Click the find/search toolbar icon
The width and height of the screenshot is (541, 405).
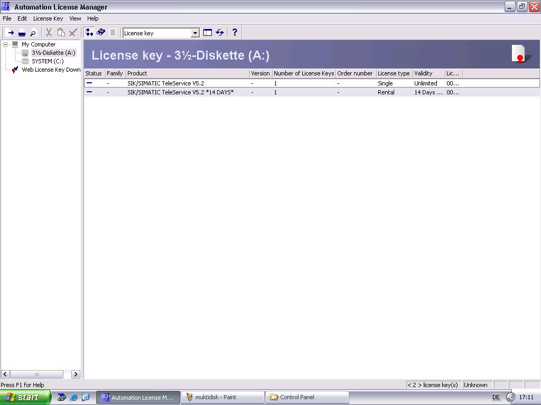(33, 33)
